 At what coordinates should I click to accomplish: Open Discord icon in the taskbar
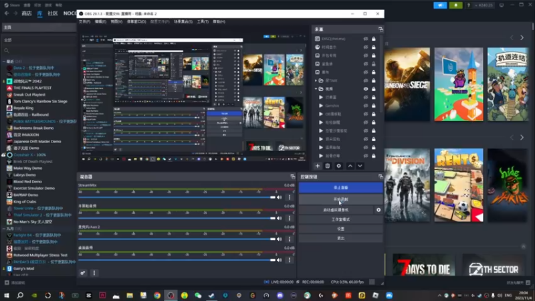coord(280,296)
